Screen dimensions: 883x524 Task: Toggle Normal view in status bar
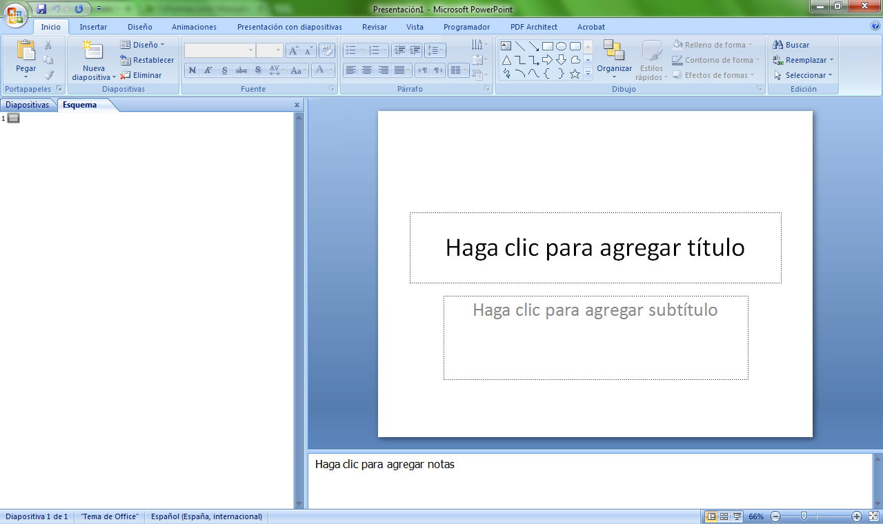(x=711, y=516)
